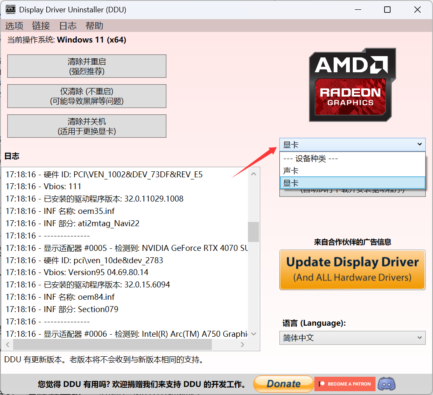Click the log horizontal scrollbar thumb

coord(112,345)
